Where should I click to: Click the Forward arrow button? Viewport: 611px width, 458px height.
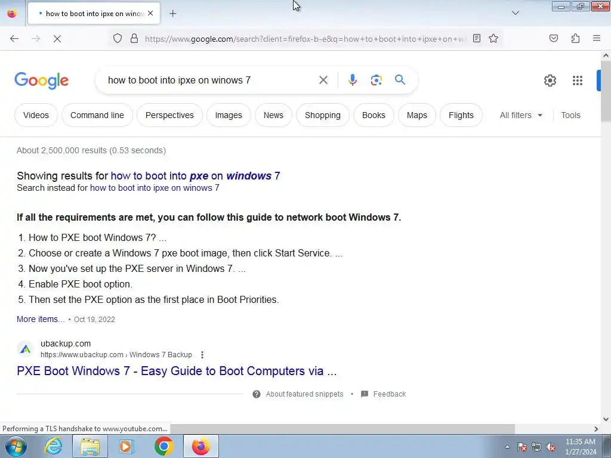(36, 39)
